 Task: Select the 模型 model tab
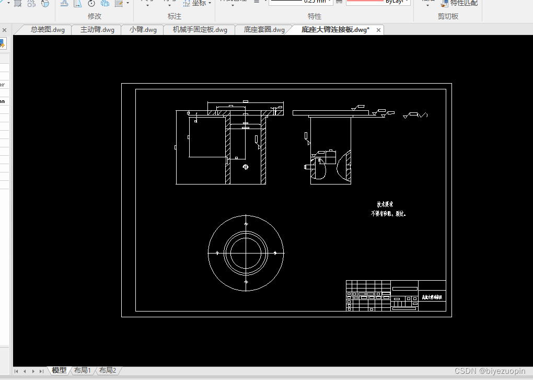point(59,370)
